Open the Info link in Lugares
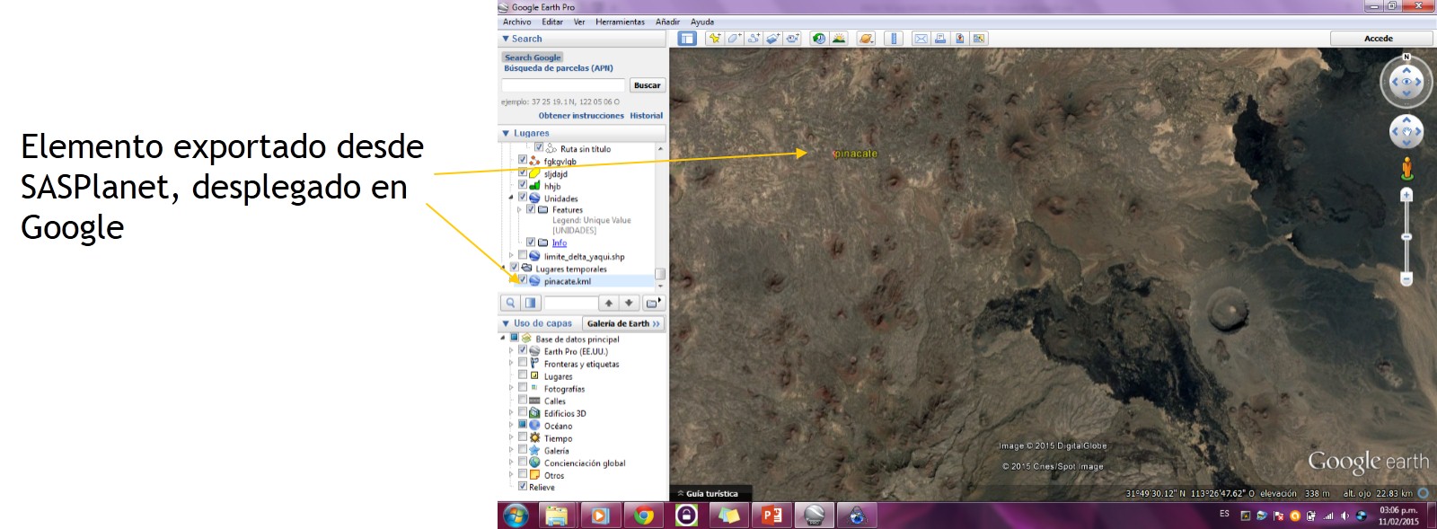This screenshot has height=529, width=1437. 560,243
